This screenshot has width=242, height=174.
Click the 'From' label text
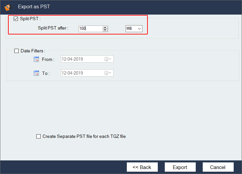(x=48, y=60)
